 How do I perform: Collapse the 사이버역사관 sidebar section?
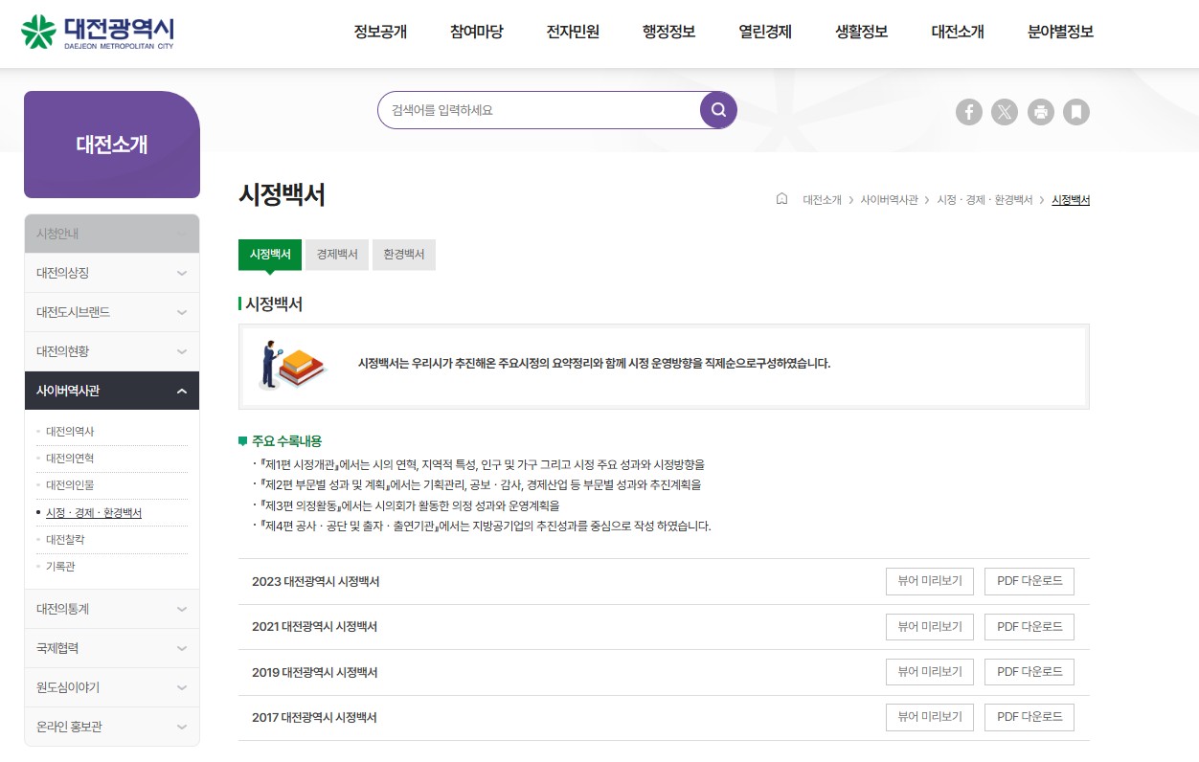pos(182,391)
